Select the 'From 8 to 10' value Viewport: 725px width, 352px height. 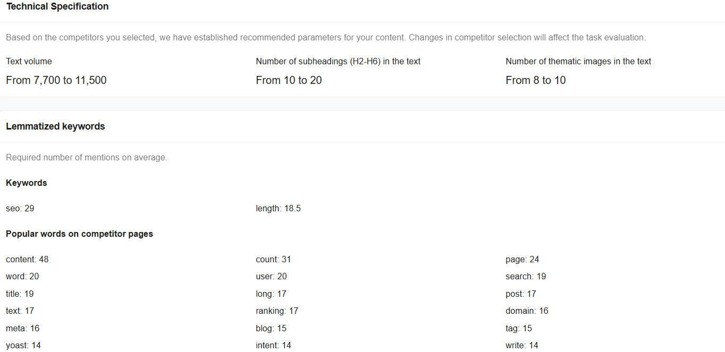[535, 80]
